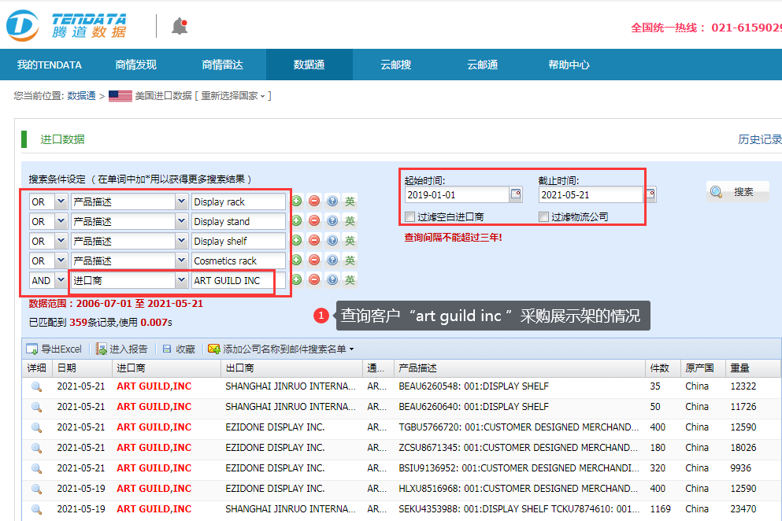View details of the HLXU8516968 record
Screen dimensions: 782x521
(x=36, y=489)
